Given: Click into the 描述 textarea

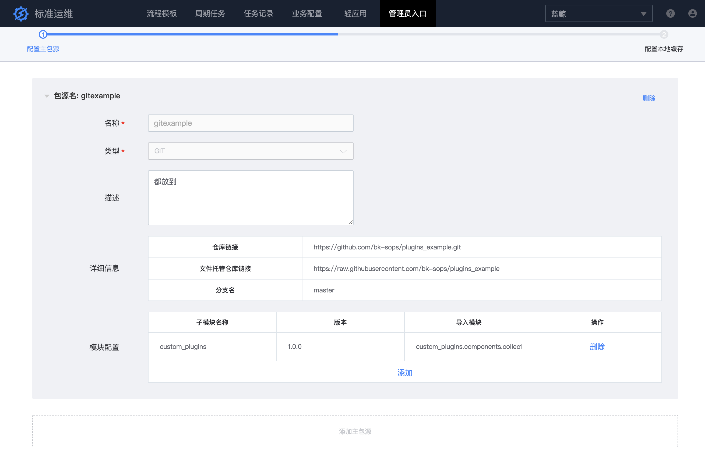Looking at the screenshot, I should tap(251, 198).
